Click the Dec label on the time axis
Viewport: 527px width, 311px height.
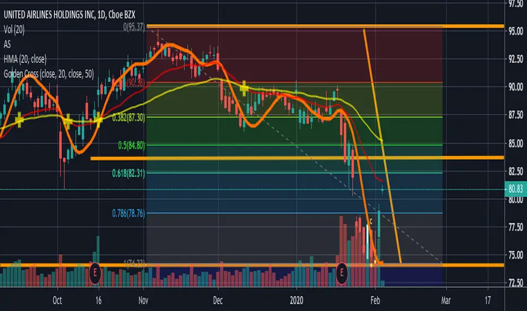click(218, 300)
